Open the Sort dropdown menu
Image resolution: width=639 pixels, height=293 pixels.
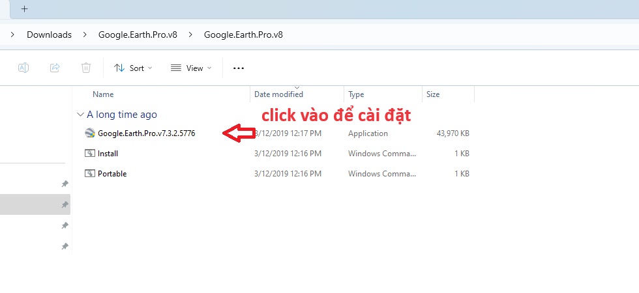[x=132, y=68]
